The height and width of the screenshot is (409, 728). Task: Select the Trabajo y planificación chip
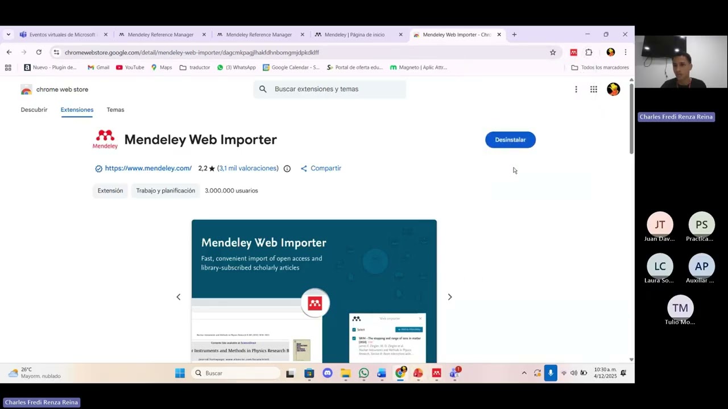[x=166, y=191]
